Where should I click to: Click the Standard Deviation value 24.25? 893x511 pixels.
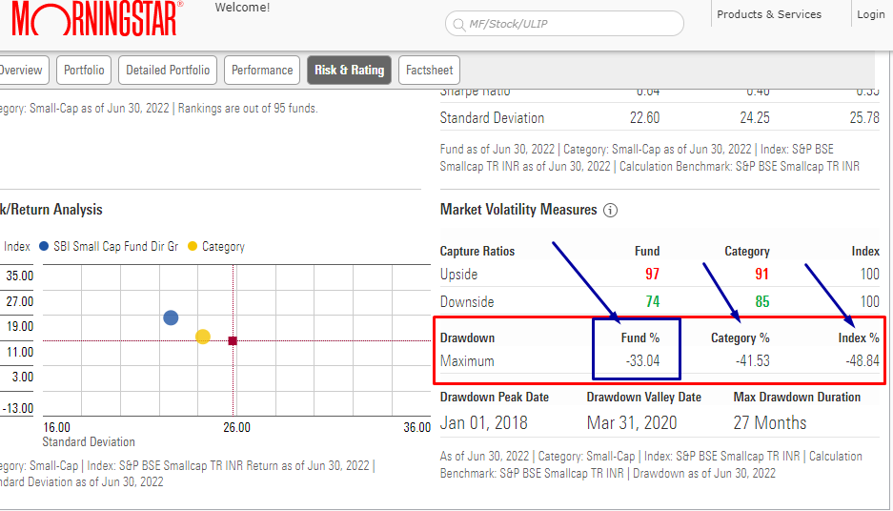(x=755, y=118)
